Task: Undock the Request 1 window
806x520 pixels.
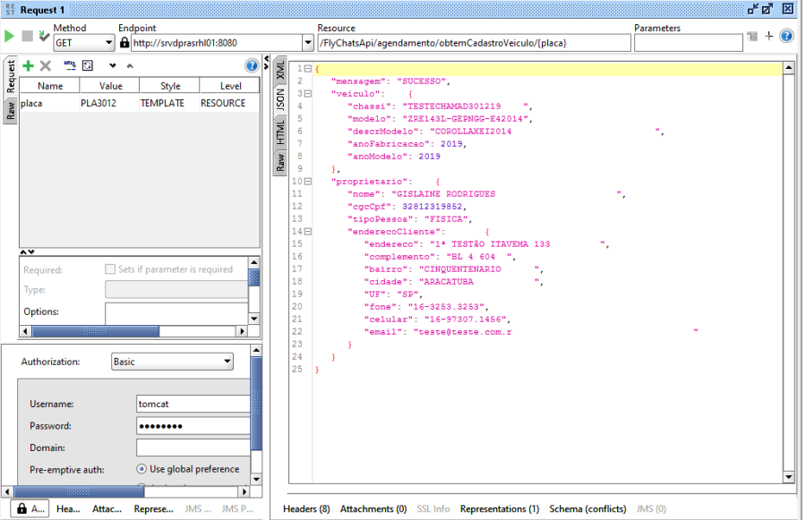Action: pyautogui.click(x=753, y=9)
